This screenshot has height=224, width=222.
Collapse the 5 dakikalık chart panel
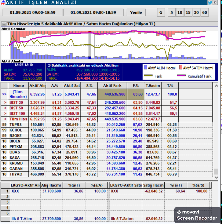coord(4,24)
